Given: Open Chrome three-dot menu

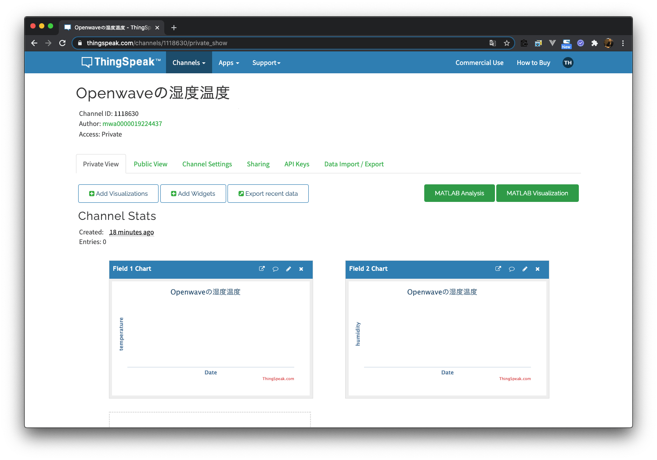Looking at the screenshot, I should click(x=623, y=43).
